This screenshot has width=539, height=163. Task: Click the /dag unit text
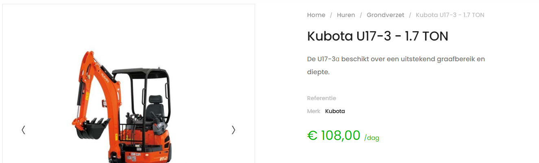point(372,138)
